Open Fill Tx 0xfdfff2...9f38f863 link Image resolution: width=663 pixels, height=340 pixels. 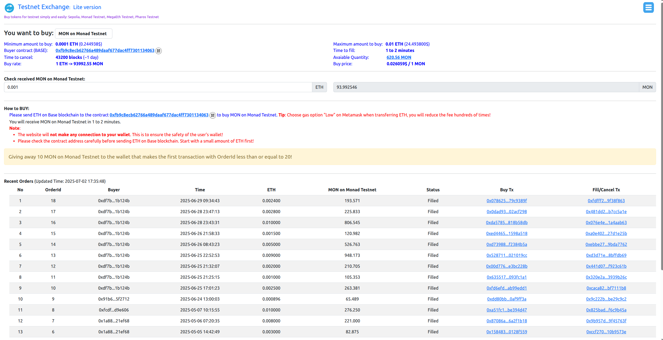pos(606,201)
